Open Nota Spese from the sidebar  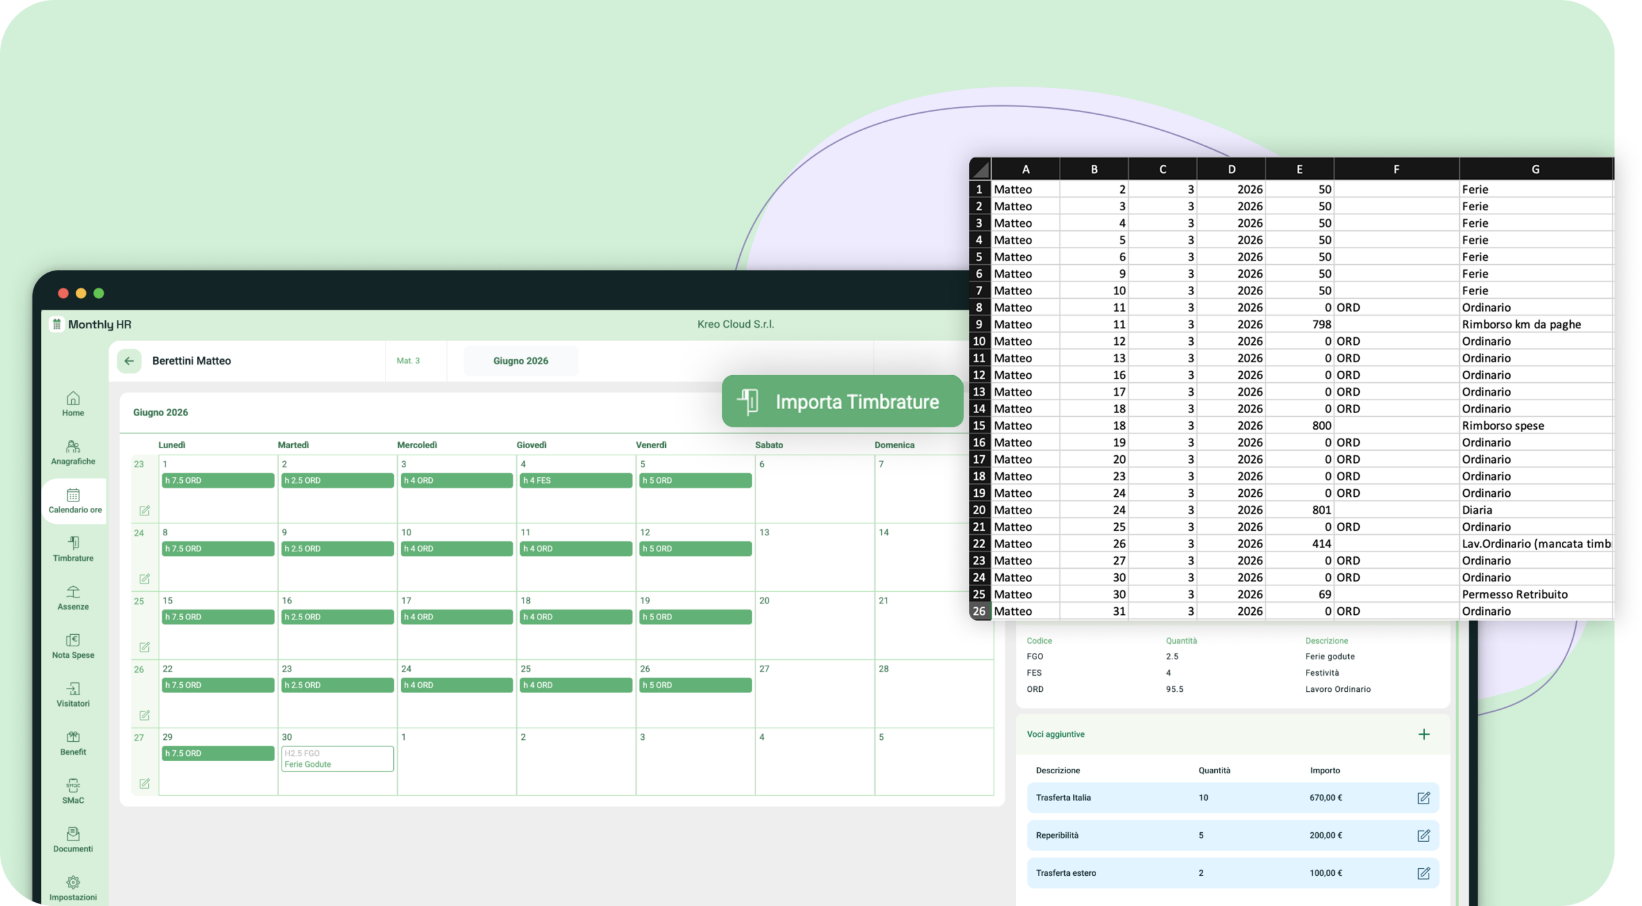(73, 646)
